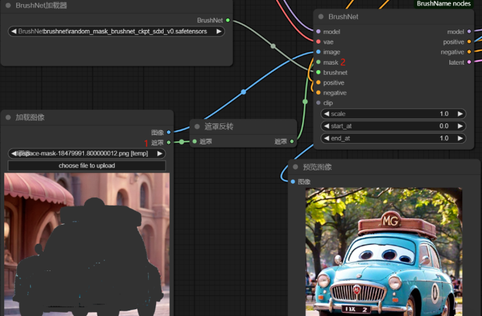
Task: Collapse the 预览图像 node via its dot
Action: pyautogui.click(x=295, y=167)
